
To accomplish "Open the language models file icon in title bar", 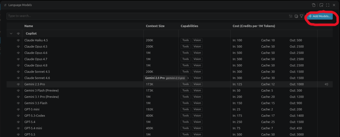I will click(313, 5).
